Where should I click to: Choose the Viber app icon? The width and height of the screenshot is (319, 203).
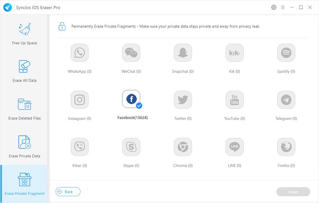pyautogui.click(x=80, y=147)
